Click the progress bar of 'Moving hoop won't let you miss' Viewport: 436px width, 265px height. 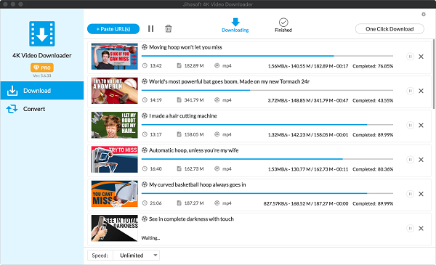267,56
